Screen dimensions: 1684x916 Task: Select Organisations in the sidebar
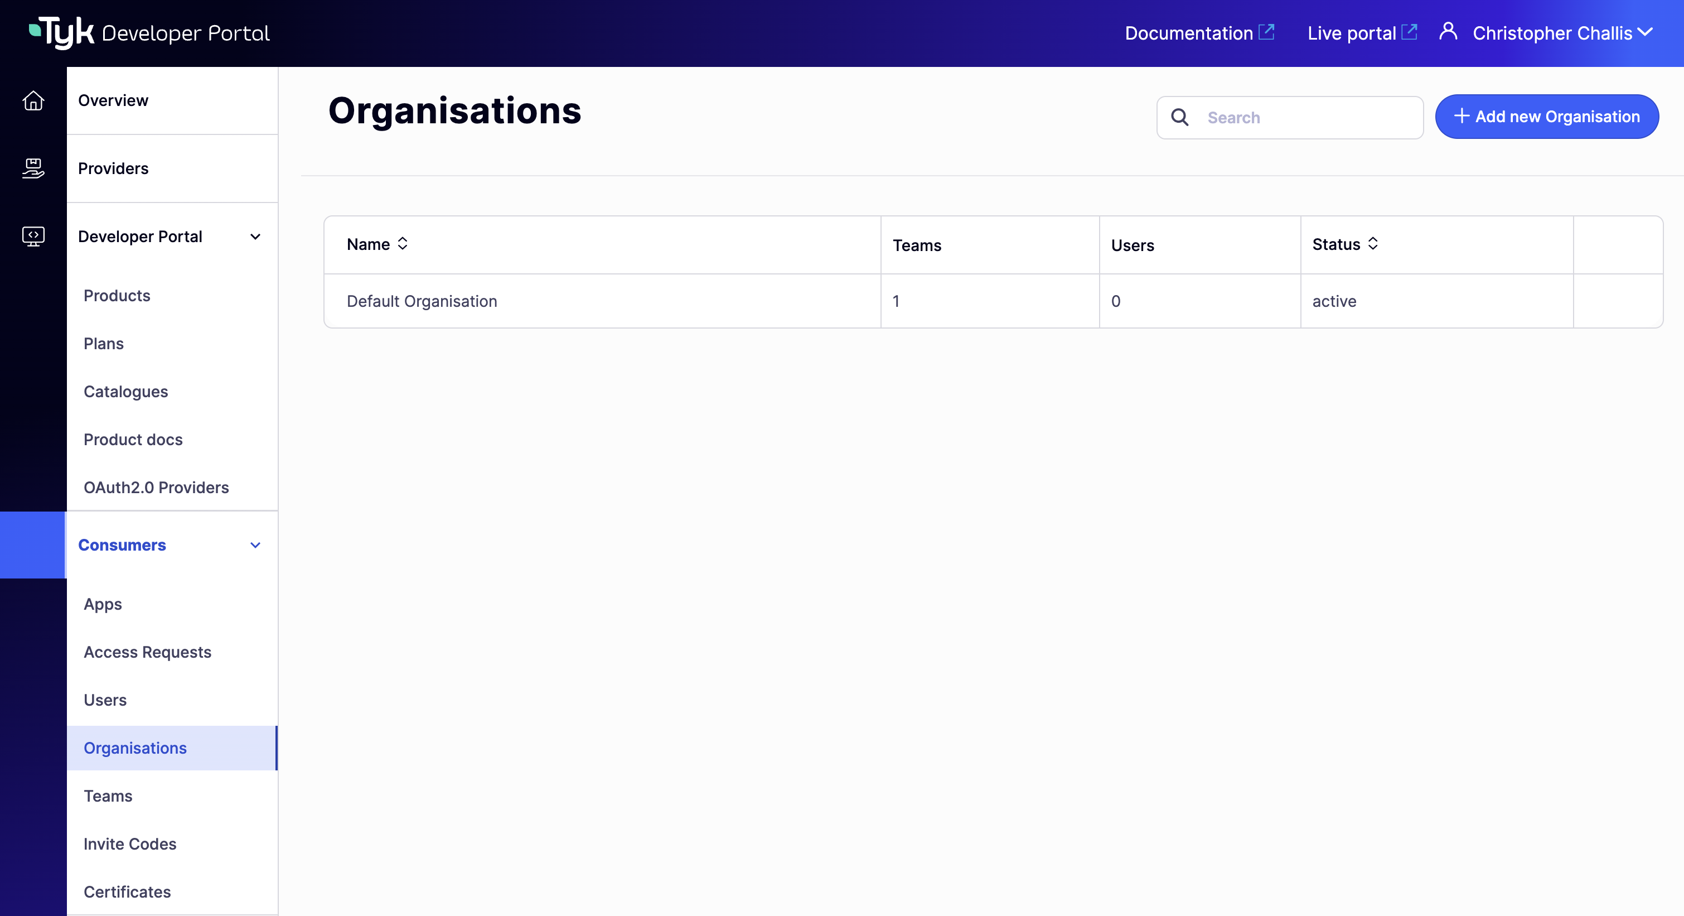172,748
